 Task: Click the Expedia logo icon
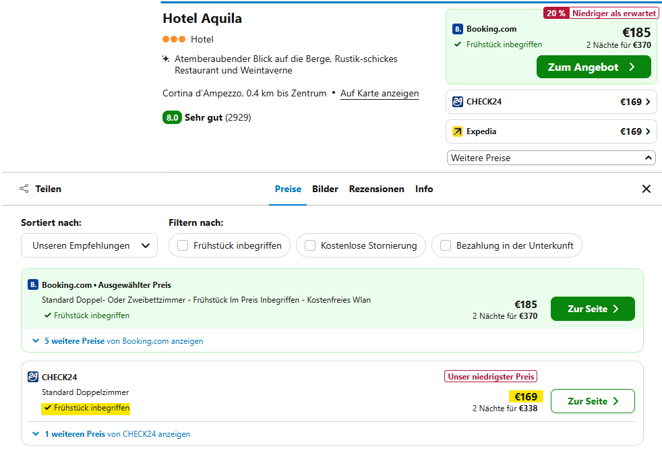pos(458,131)
